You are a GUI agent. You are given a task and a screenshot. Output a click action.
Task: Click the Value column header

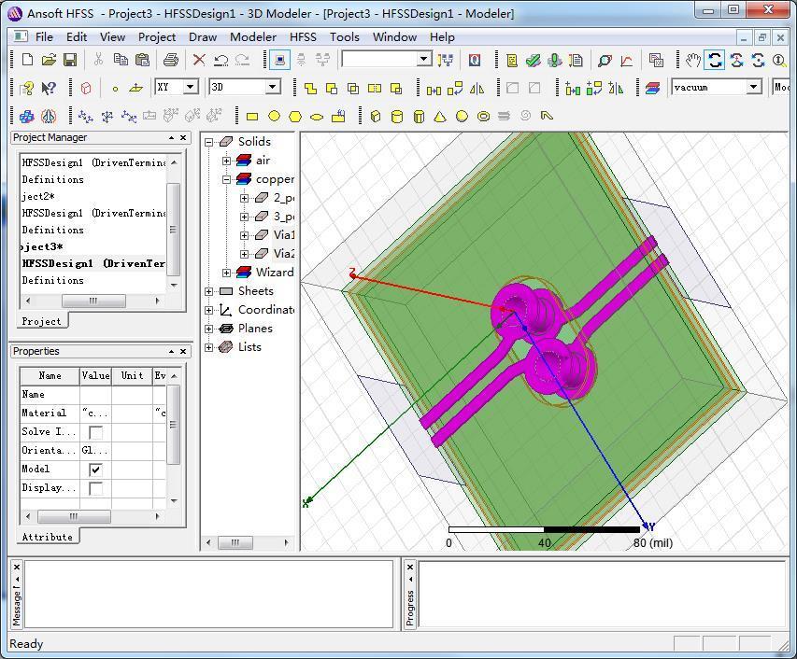95,375
